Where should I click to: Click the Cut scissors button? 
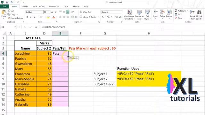coord(11,11)
